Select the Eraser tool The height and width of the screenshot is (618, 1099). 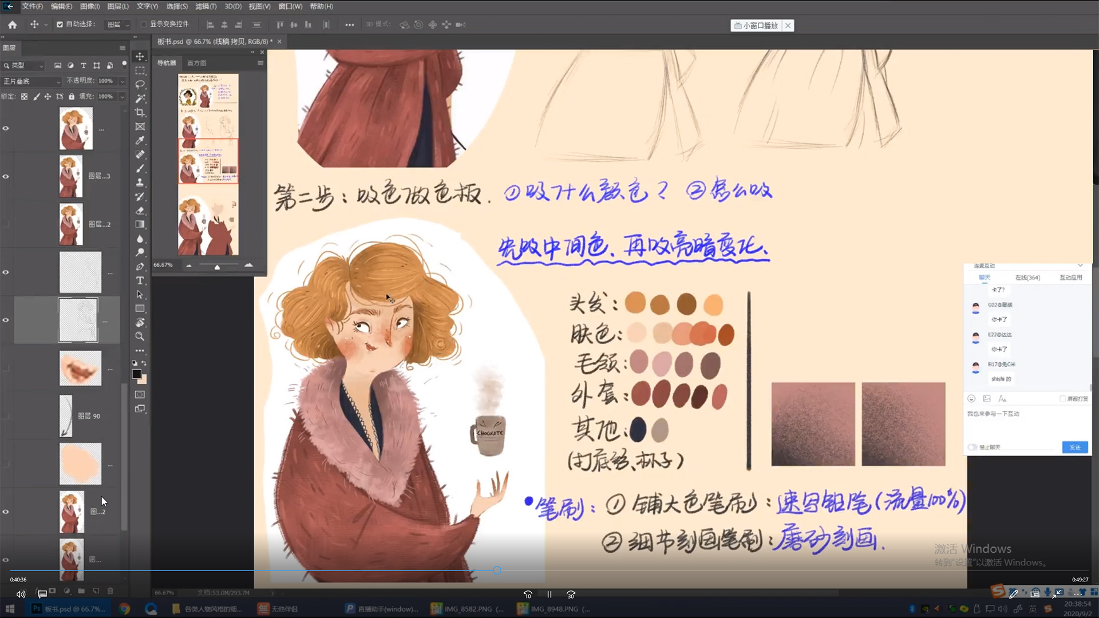tap(140, 211)
